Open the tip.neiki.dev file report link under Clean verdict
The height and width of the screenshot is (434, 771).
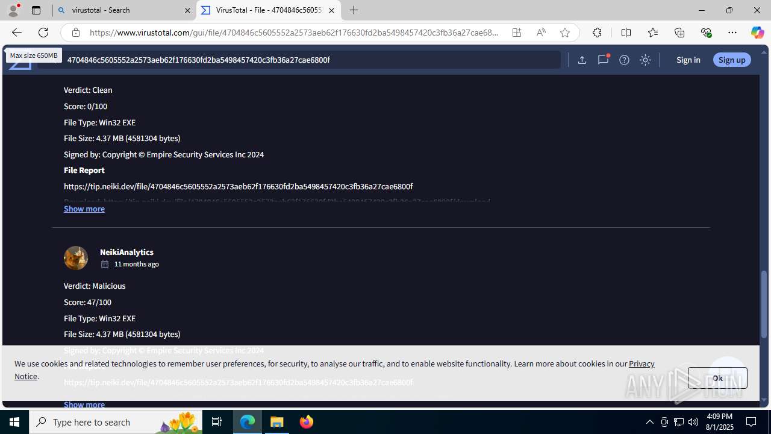pos(238,186)
